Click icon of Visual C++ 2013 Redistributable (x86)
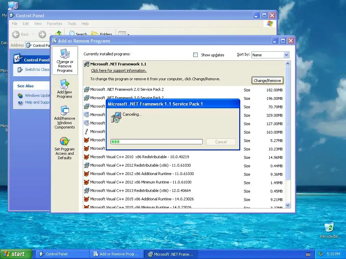346x259 pixels. point(86,191)
